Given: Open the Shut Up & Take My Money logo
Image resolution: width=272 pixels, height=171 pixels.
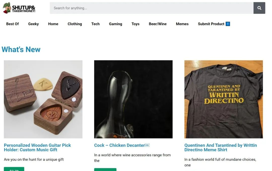Looking at the screenshot, I should coord(19,8).
